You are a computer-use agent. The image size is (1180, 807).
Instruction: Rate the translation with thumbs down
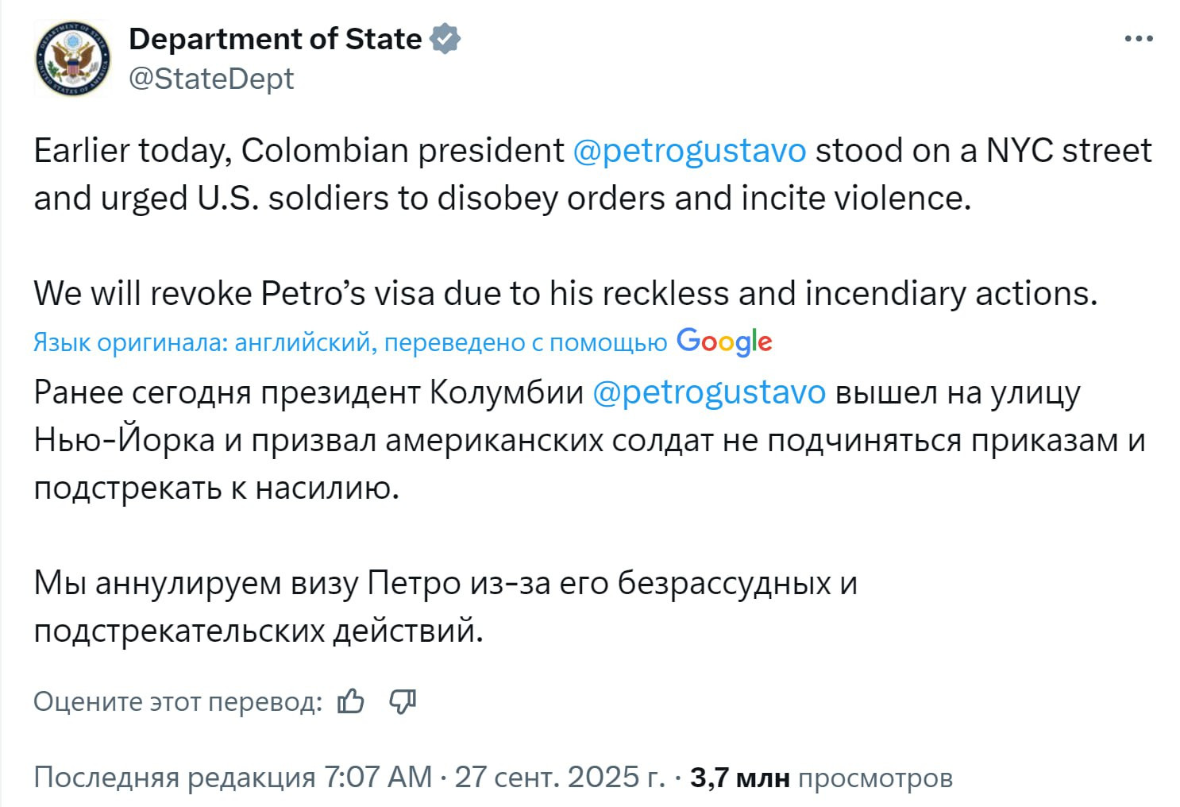[403, 701]
